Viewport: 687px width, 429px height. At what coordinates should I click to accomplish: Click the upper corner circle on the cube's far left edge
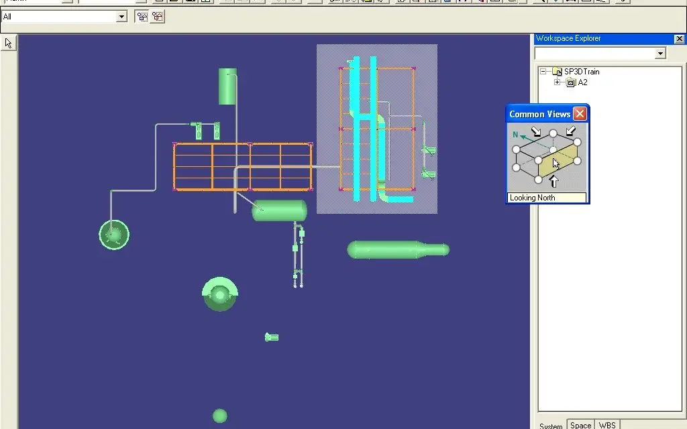516,149
